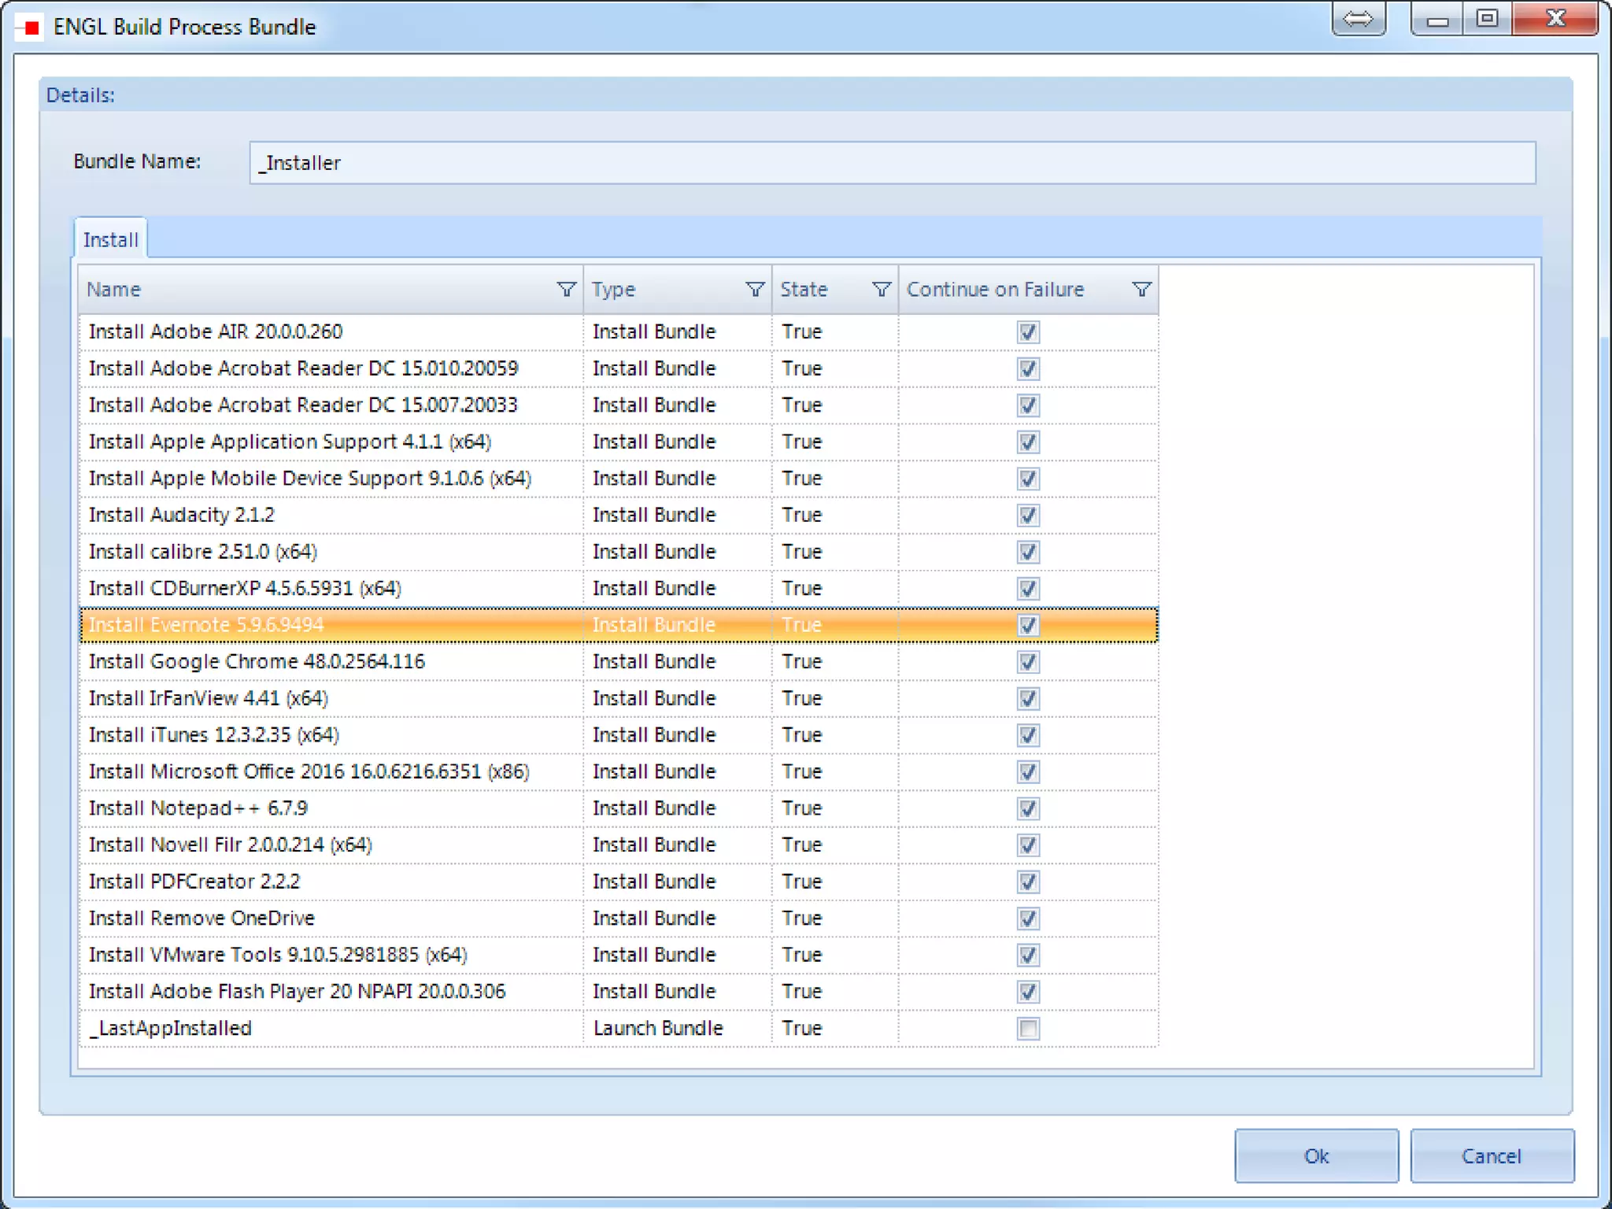Select Install IrFanView 4.41 (x64) row
The image size is (1612, 1209).
click(619, 698)
